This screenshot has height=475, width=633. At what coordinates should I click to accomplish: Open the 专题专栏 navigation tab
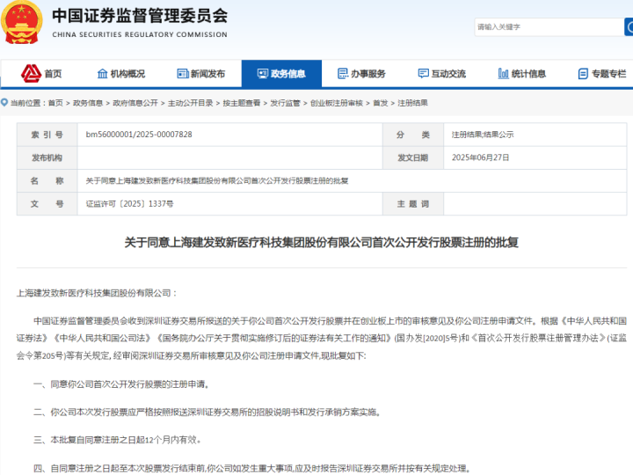coord(601,74)
